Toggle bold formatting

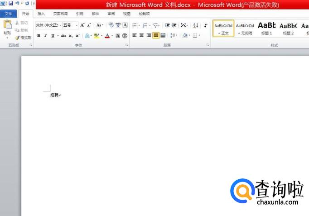coord(39,36)
